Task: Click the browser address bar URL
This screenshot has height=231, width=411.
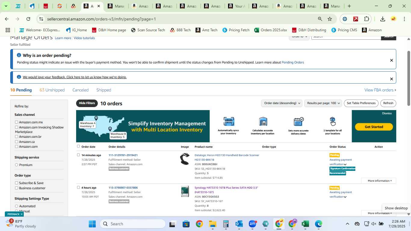Action: tap(101, 19)
